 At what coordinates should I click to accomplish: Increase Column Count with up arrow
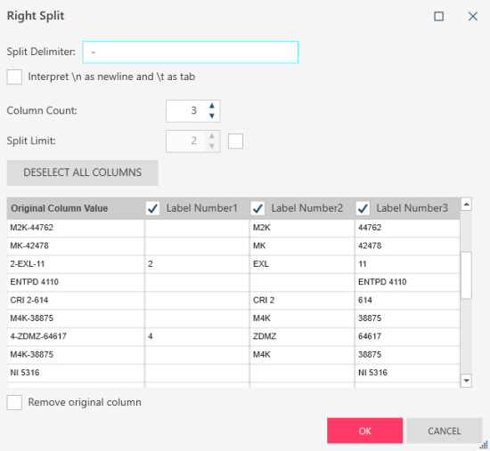tap(212, 106)
